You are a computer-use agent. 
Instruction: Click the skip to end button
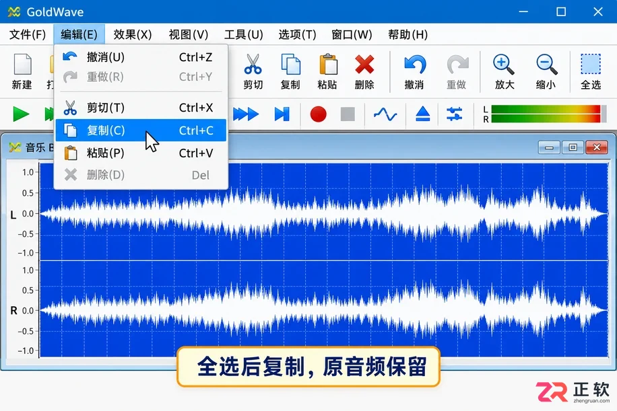point(282,114)
